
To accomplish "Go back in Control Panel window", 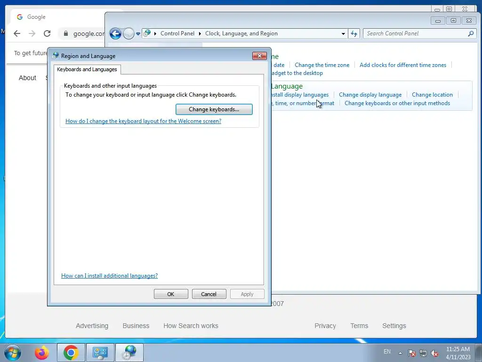I will coord(116,33).
